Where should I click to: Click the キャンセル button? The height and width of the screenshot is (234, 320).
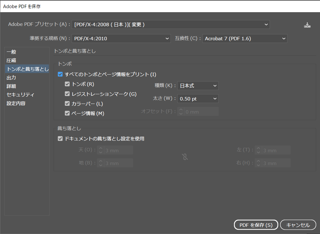298,225
